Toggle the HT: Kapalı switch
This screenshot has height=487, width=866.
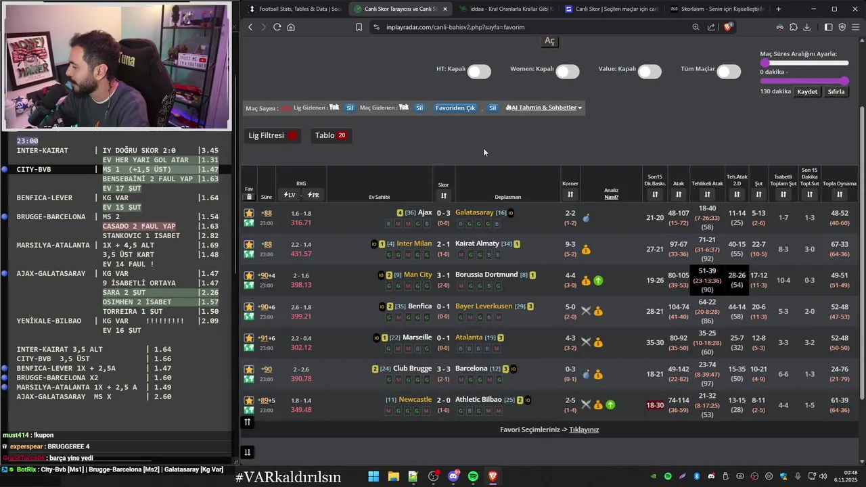click(x=479, y=72)
